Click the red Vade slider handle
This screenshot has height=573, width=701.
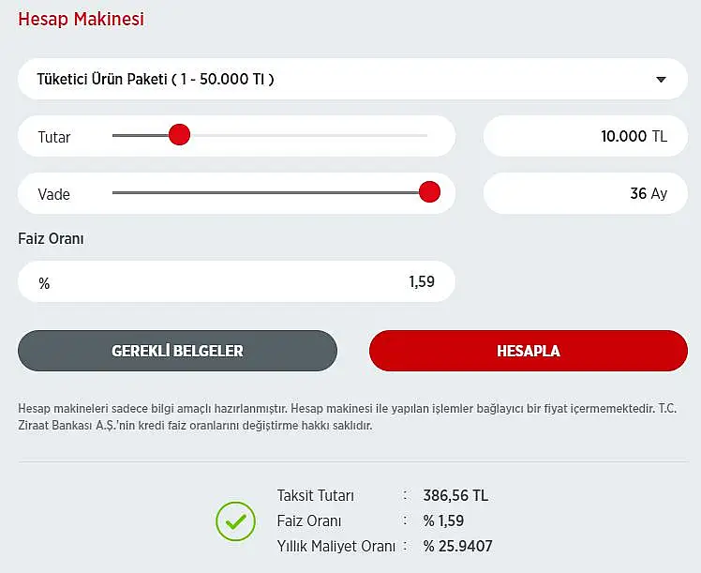click(x=429, y=192)
